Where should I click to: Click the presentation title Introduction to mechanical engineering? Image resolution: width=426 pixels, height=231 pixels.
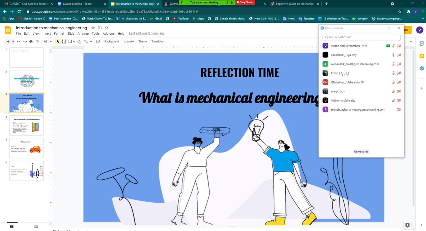pyautogui.click(x=51, y=28)
